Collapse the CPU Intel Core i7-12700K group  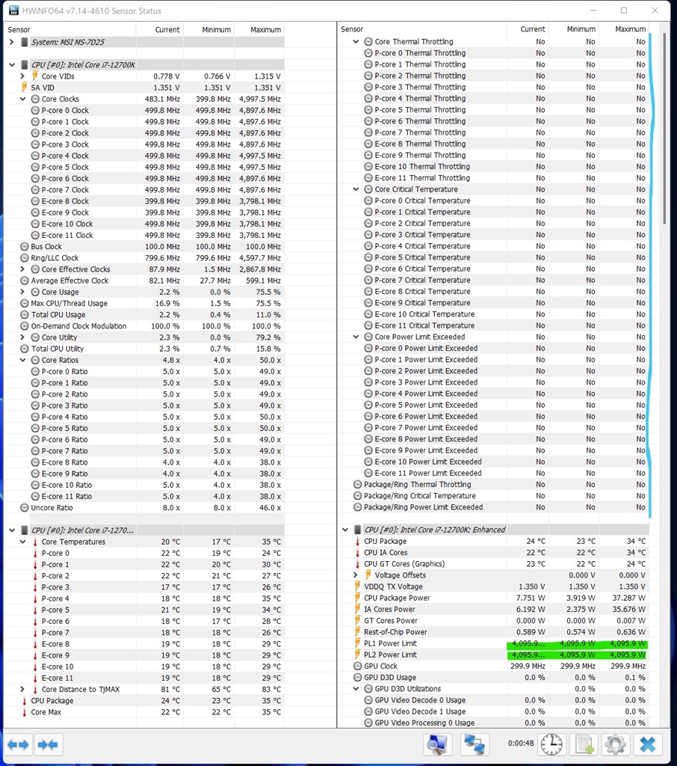[x=12, y=64]
